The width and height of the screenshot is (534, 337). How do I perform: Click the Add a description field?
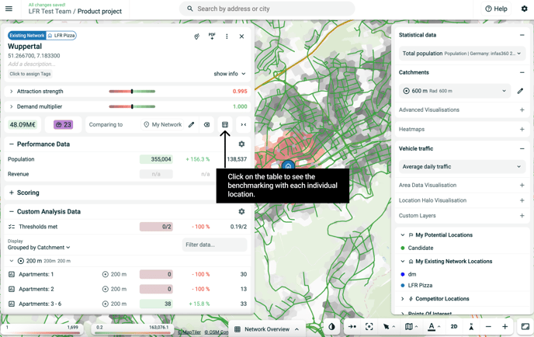point(32,64)
